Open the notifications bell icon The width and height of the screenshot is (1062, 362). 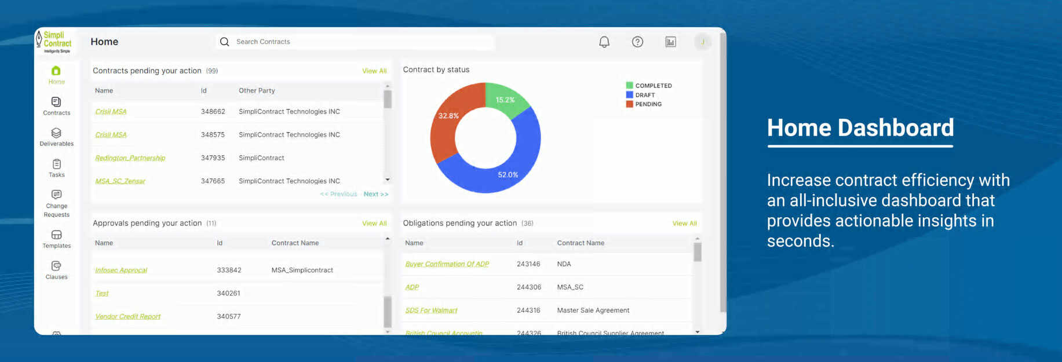[x=604, y=42]
